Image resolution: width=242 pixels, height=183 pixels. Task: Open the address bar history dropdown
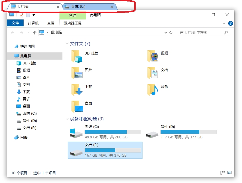click(x=166, y=33)
